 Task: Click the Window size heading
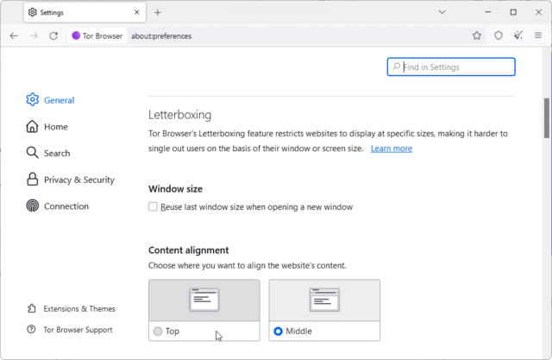(175, 189)
